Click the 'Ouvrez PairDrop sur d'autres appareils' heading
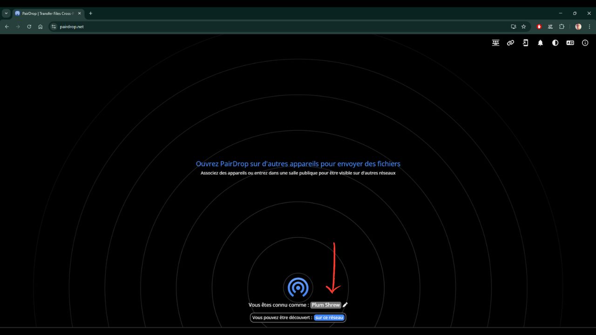596x335 pixels. [298, 164]
